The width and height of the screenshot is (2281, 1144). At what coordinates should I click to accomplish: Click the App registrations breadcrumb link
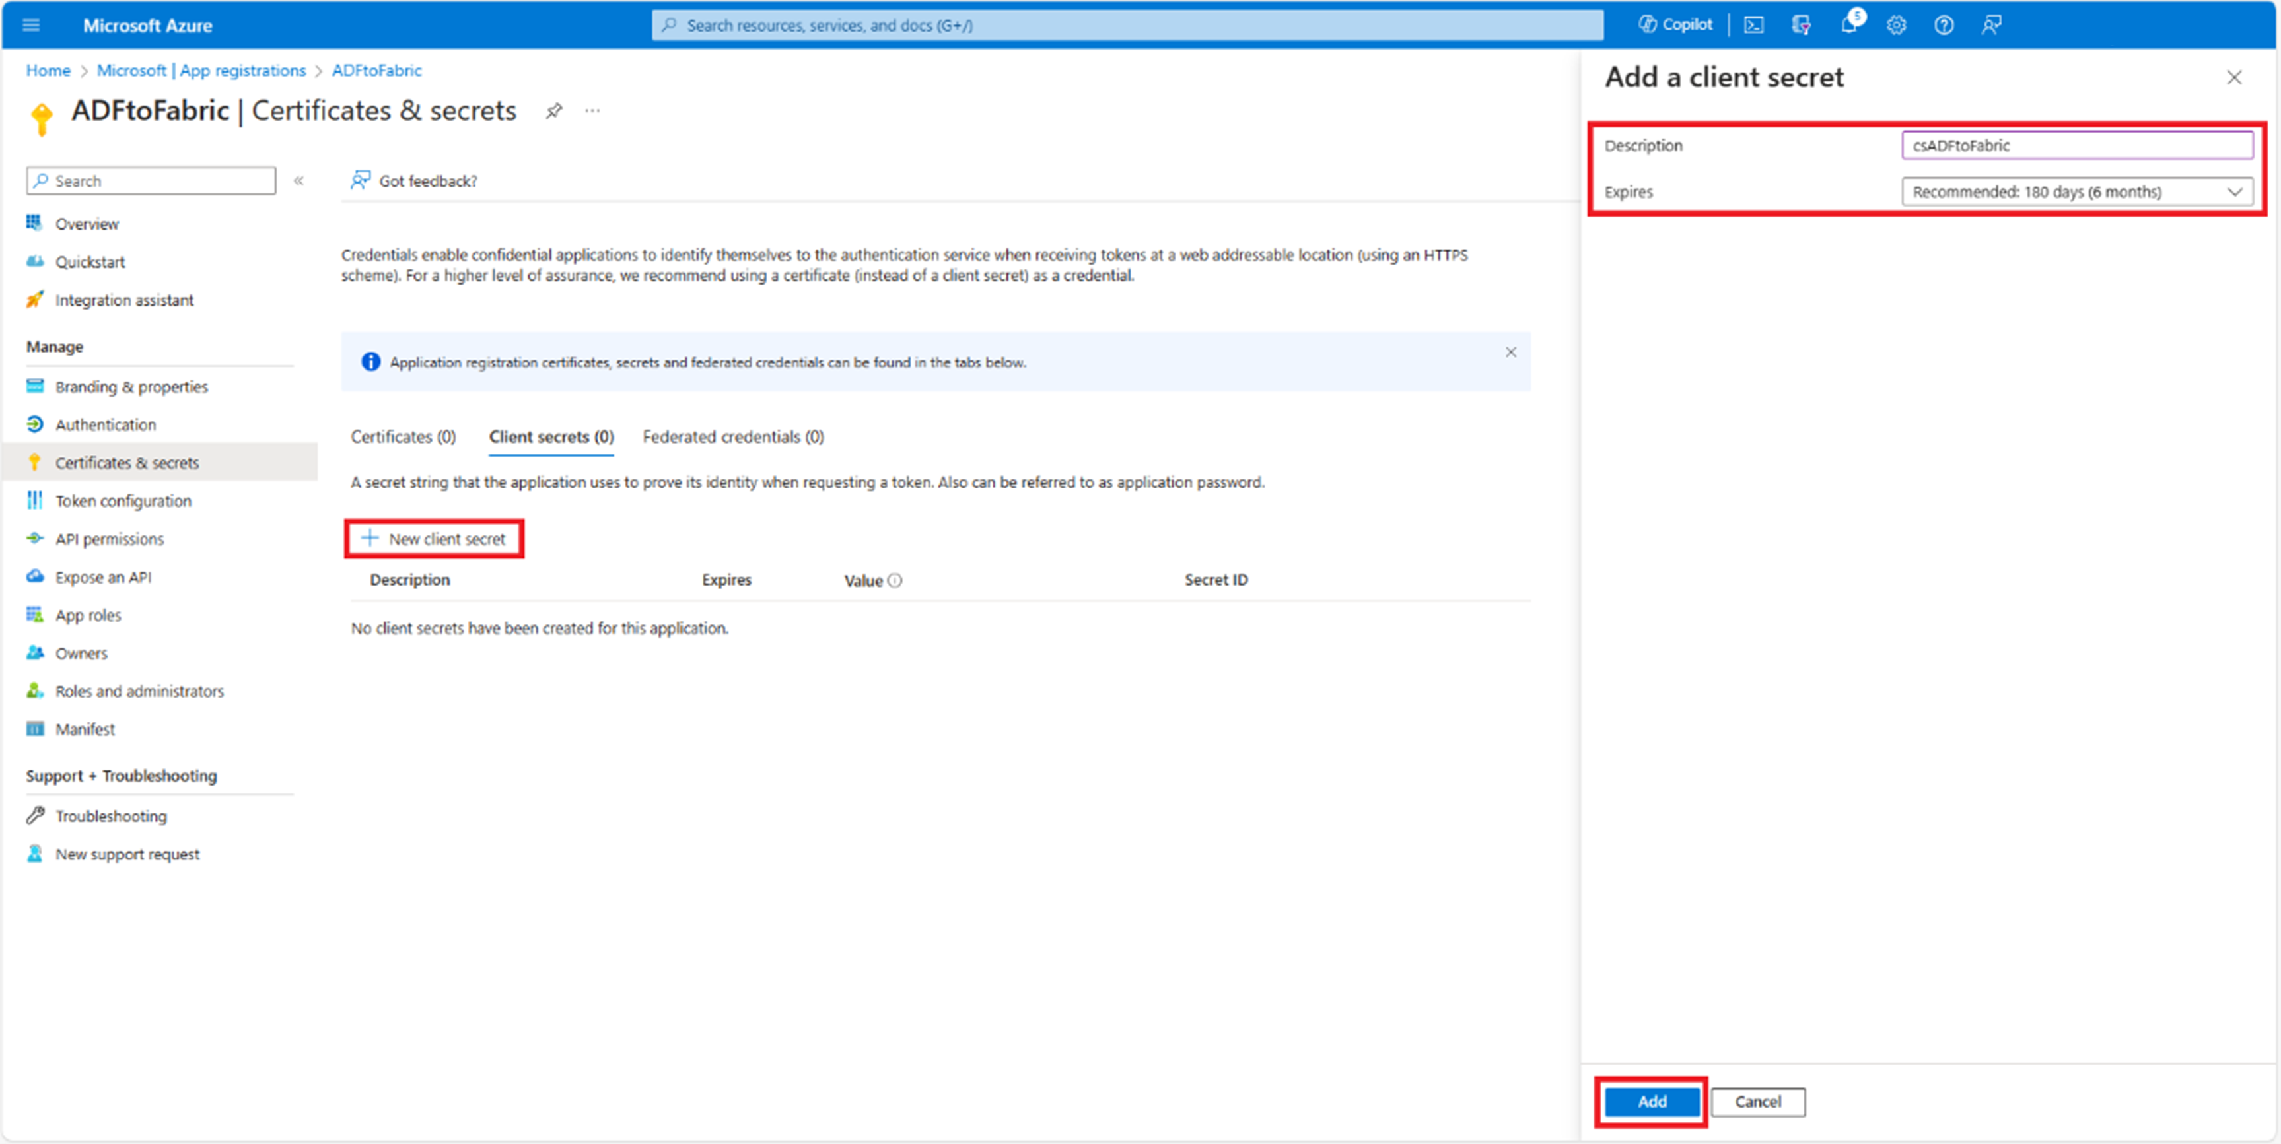coord(201,70)
